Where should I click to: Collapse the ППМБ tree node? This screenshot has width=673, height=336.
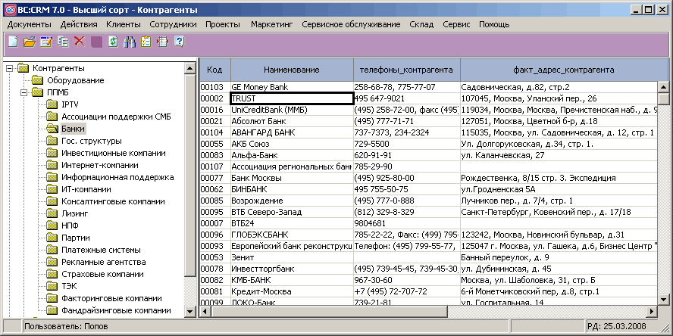click(x=24, y=92)
